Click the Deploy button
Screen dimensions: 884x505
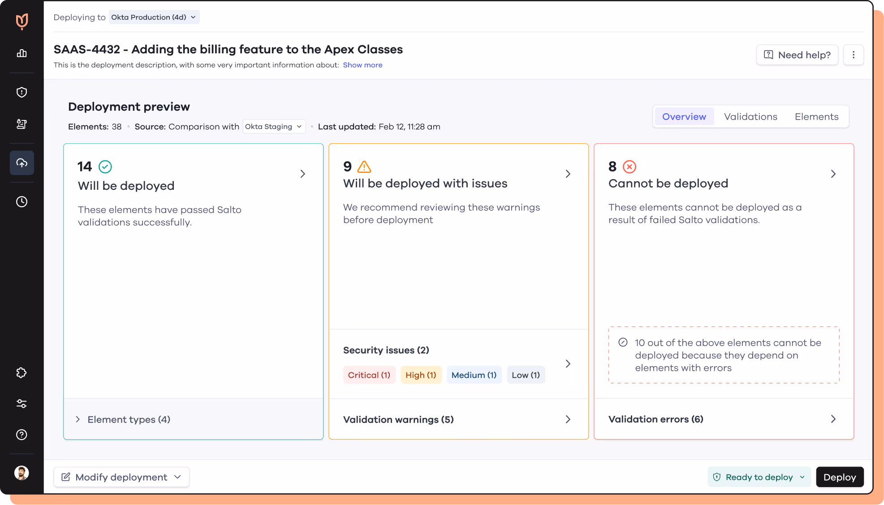click(x=840, y=477)
